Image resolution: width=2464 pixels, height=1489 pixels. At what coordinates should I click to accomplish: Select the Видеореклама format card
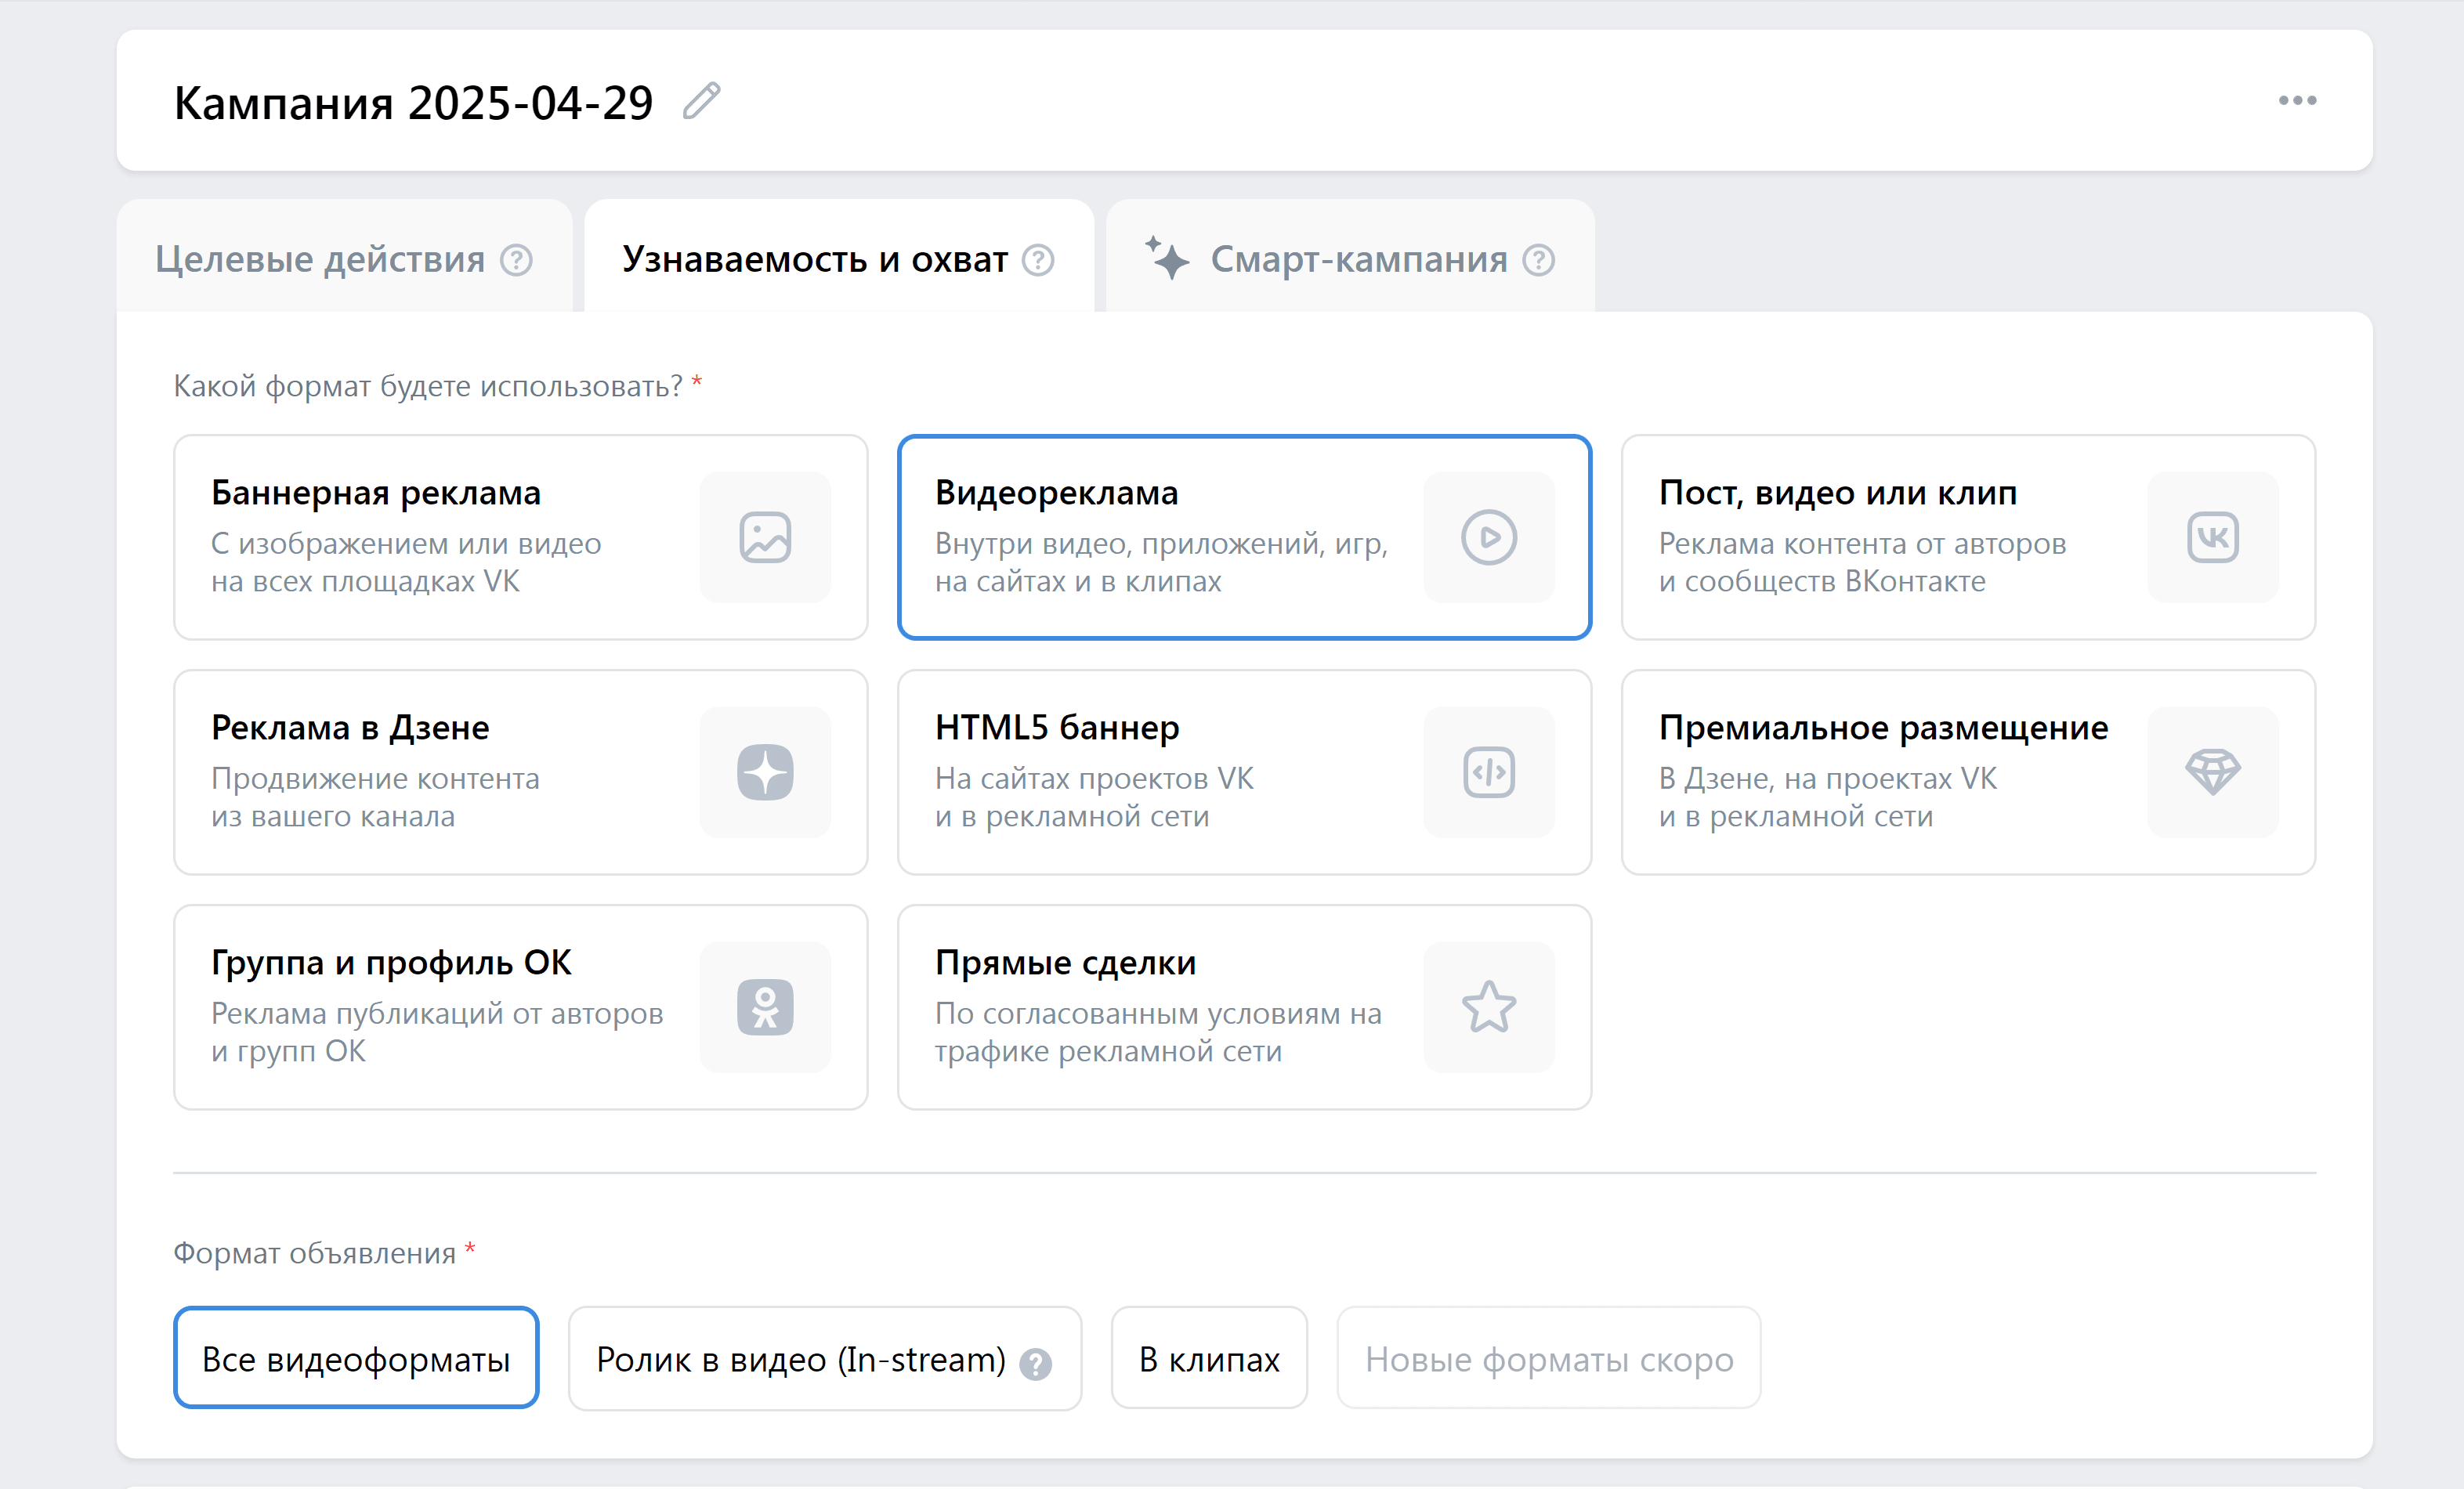click(1244, 537)
